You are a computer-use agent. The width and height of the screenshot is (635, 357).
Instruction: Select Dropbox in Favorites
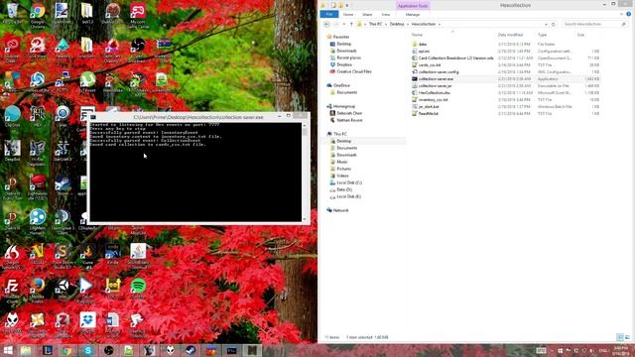[x=344, y=64]
